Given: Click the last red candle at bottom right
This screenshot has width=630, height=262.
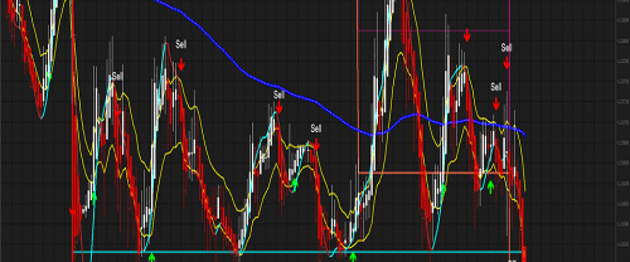Looking at the screenshot, I should click(x=523, y=252).
